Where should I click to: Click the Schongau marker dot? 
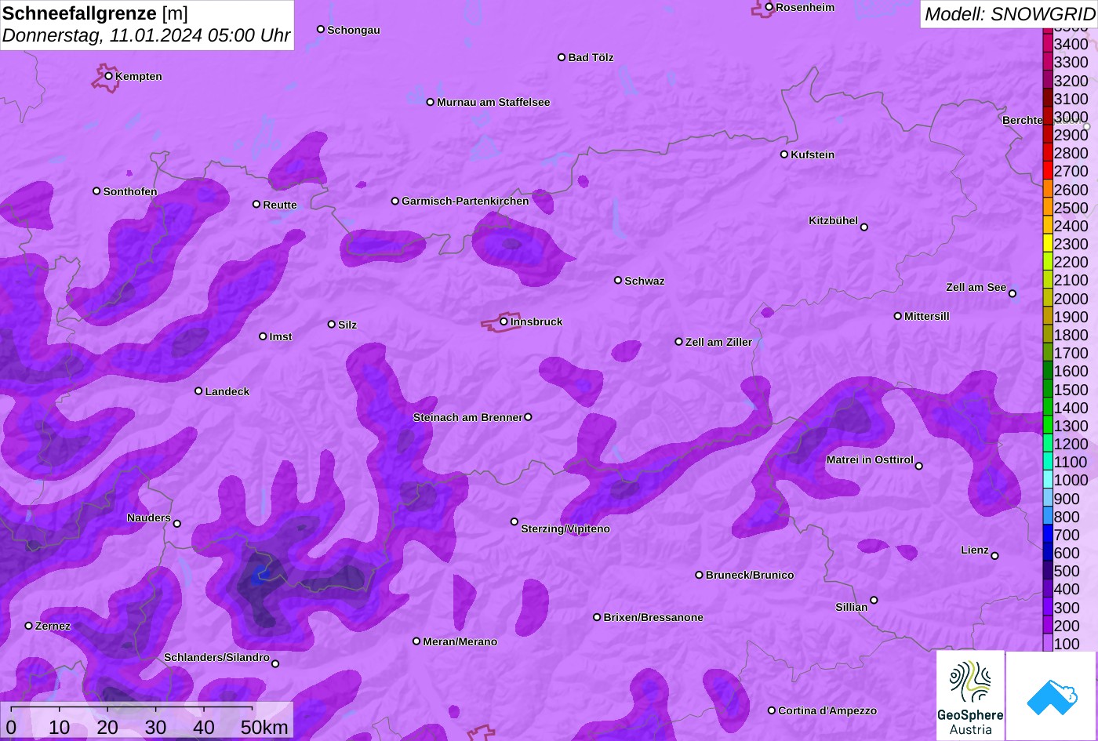(x=321, y=30)
